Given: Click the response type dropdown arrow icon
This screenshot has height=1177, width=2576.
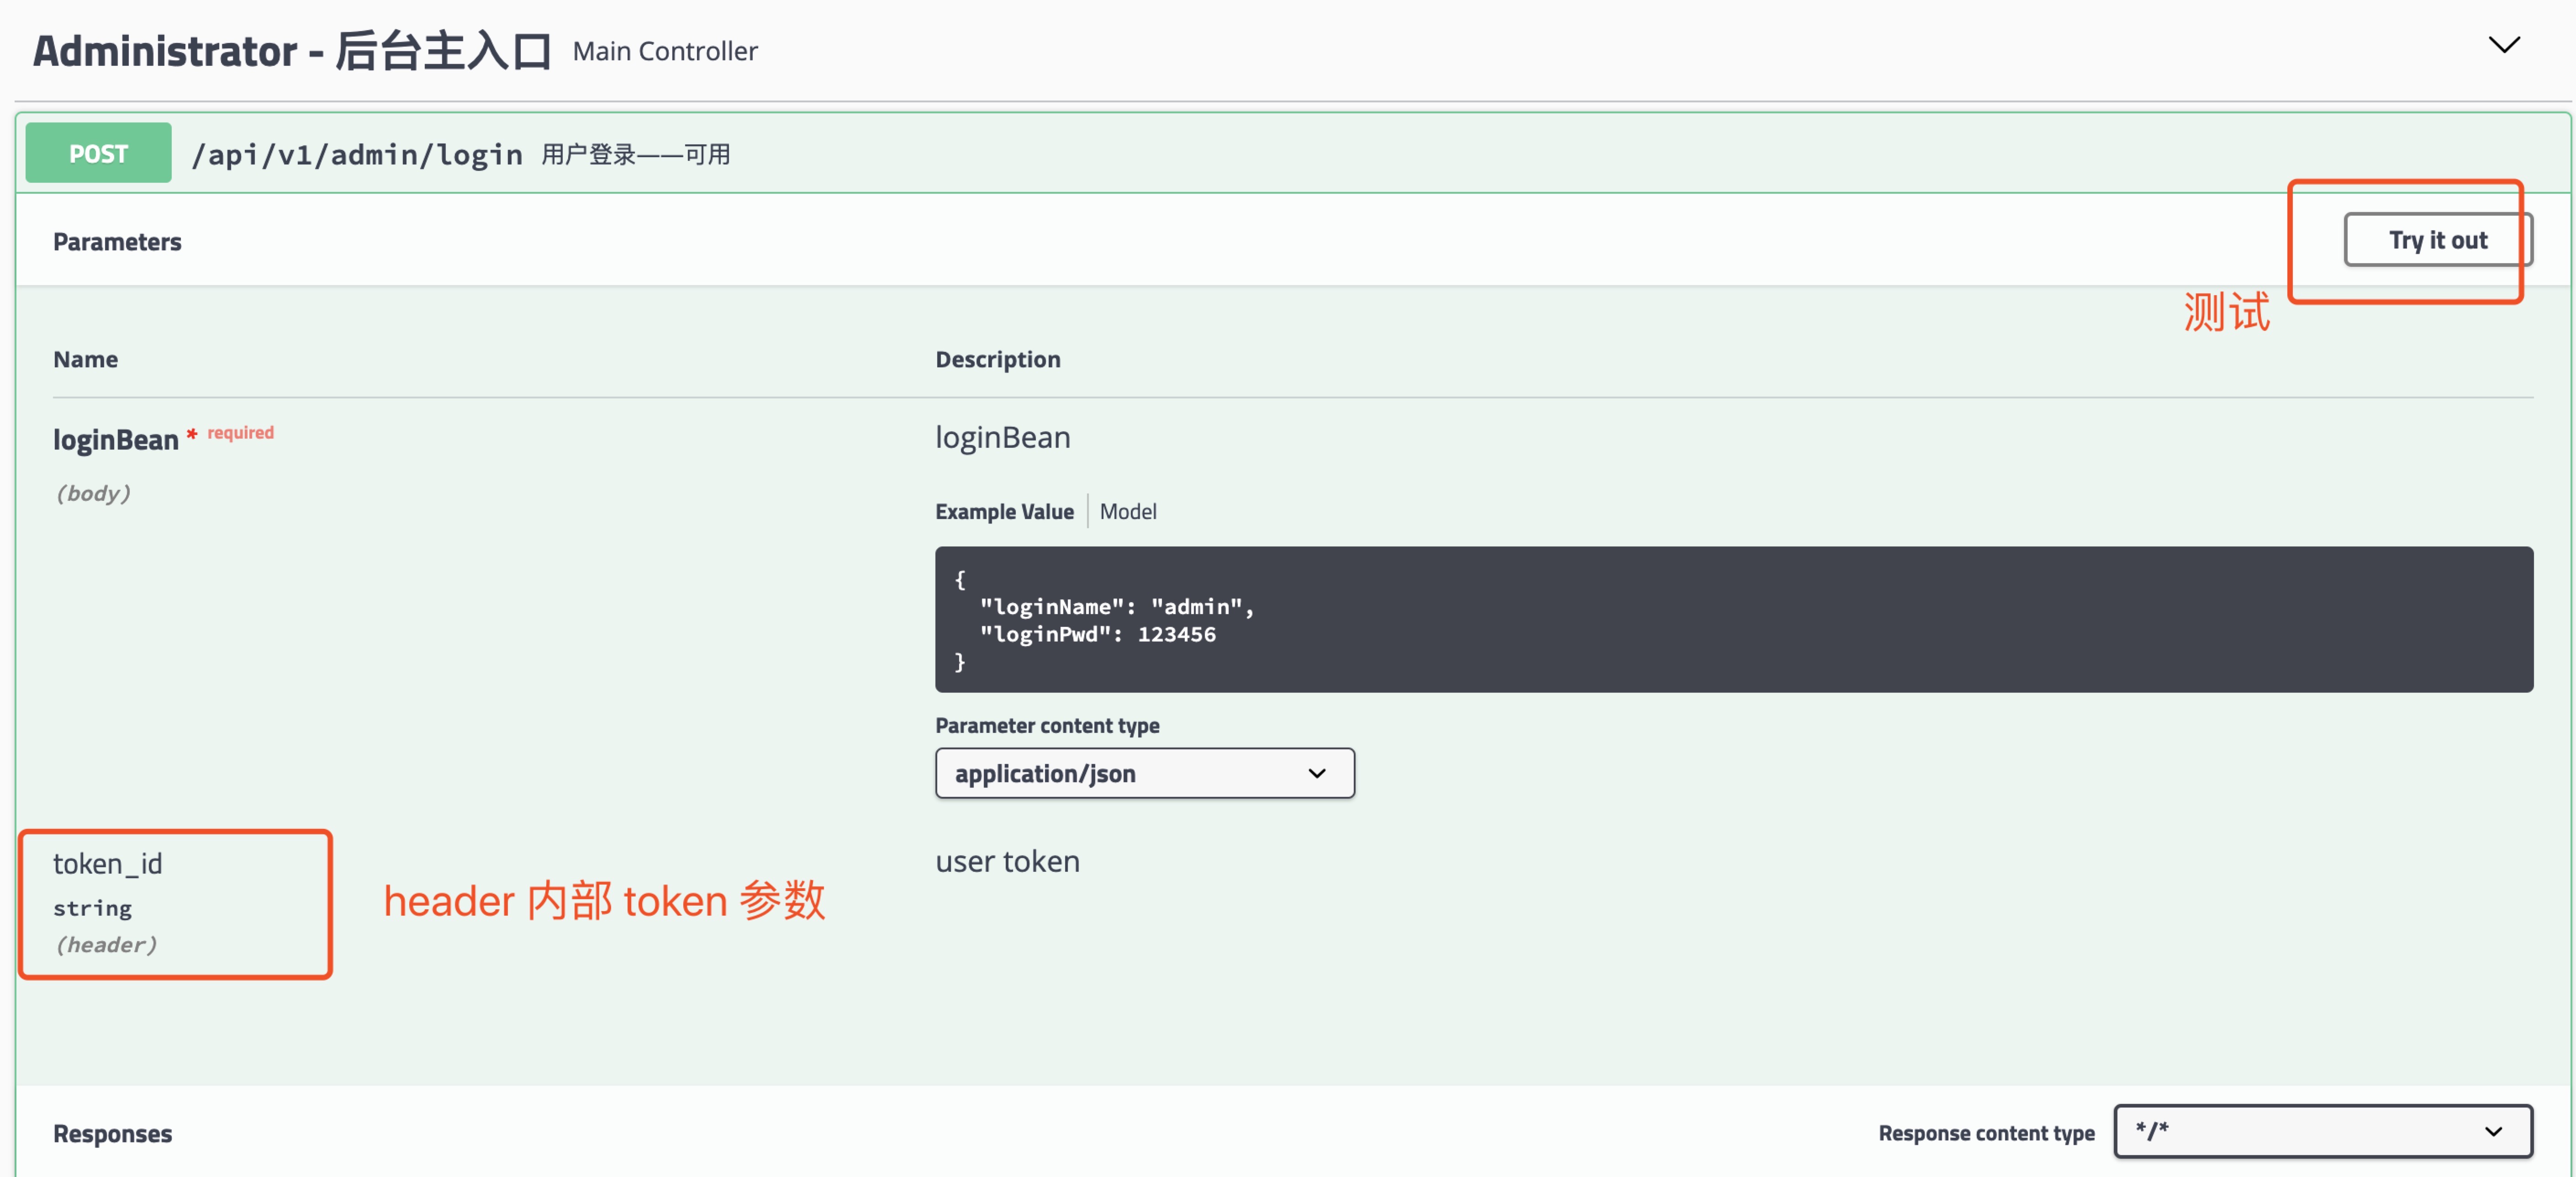Looking at the screenshot, I should pyautogui.click(x=2492, y=1131).
